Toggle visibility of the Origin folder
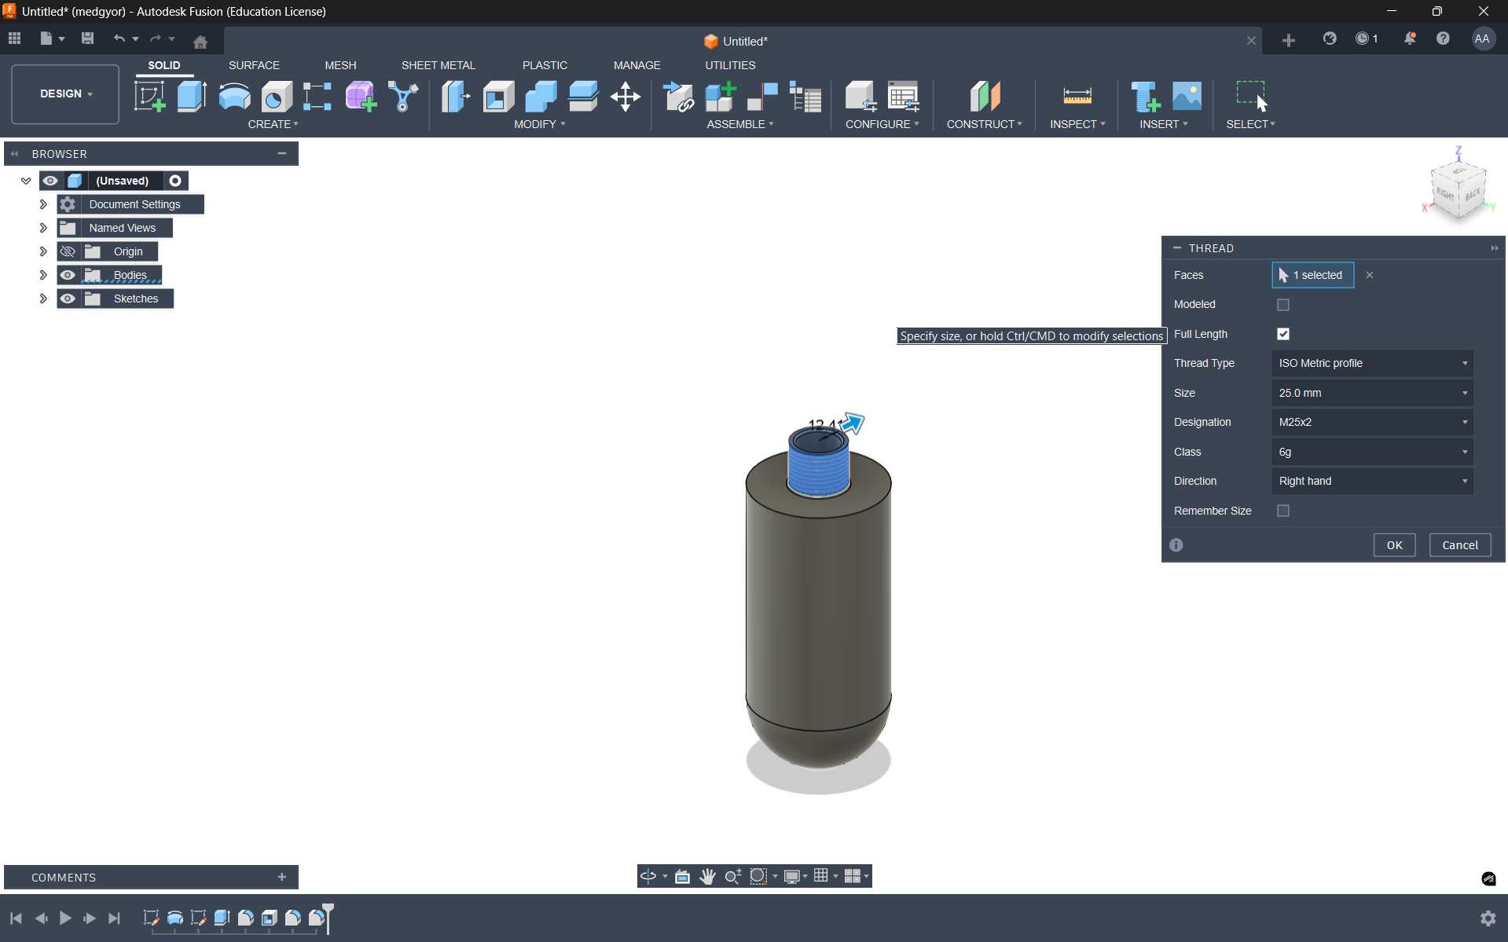This screenshot has height=942, width=1508. (x=68, y=251)
